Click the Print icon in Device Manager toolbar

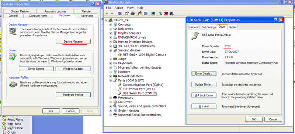pyautogui.click(x=132, y=13)
